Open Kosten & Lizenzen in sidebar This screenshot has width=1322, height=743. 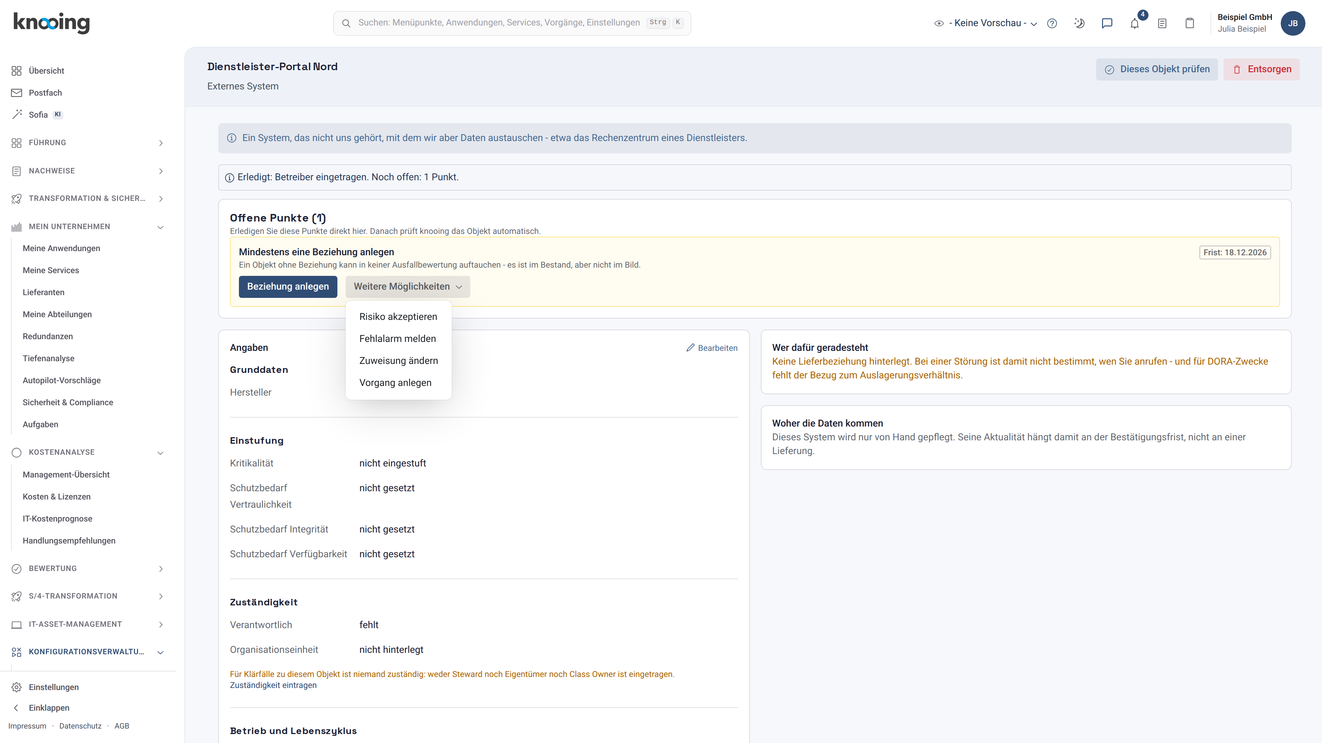tap(56, 497)
